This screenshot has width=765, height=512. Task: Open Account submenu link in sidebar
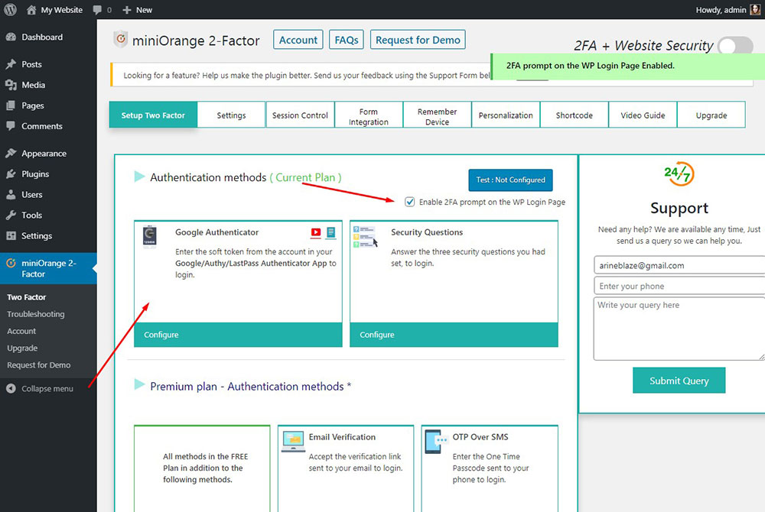pyautogui.click(x=21, y=331)
